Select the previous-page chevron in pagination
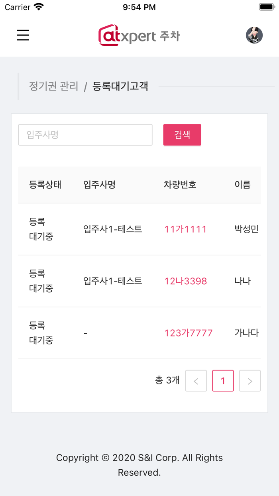Viewport: 279px width, 496px height. 196,381
